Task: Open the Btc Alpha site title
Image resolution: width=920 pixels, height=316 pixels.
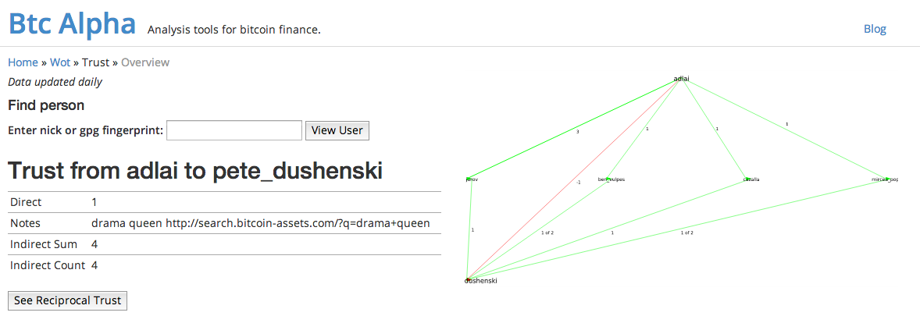Action: [x=72, y=24]
